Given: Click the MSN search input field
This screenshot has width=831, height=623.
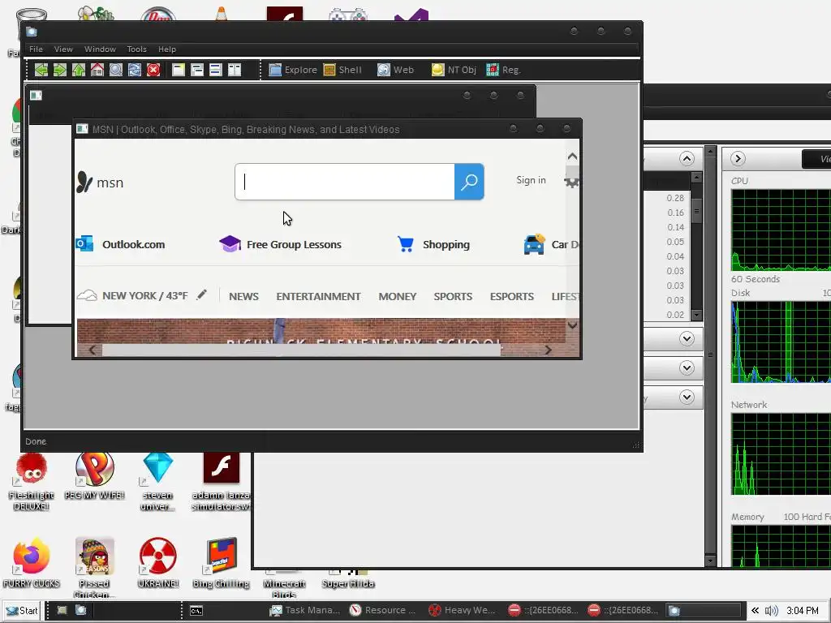Looking at the screenshot, I should point(344,182).
